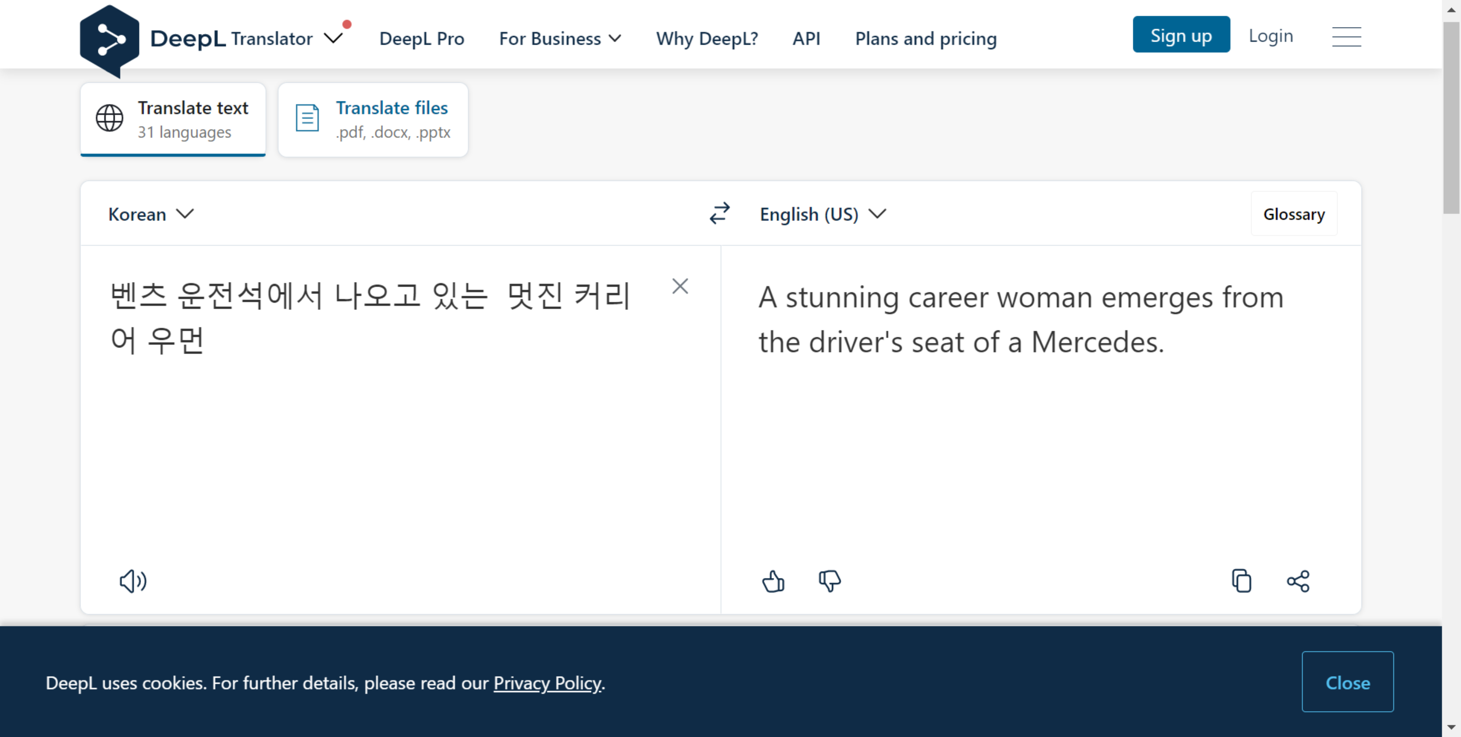The image size is (1461, 737).
Task: Open the English (US) target language dropdown
Action: (x=822, y=214)
